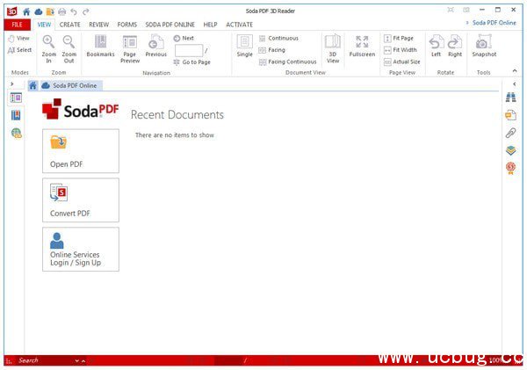The width and height of the screenshot is (527, 370).
Task: Collapse the ribbon with the up chevron
Action: (515, 70)
